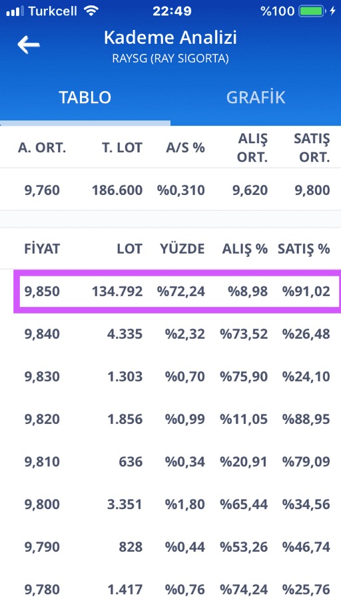Screen dimensions: 341x605
Task: Tap the cellular signal bars icon
Action: point(13,12)
